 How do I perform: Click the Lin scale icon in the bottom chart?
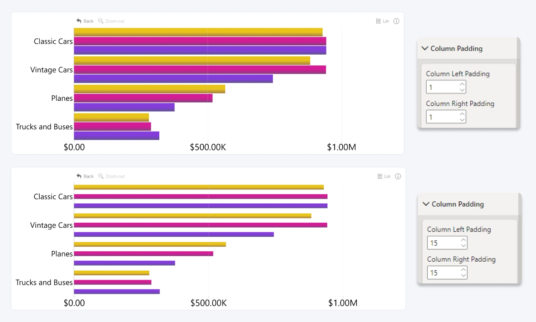(380, 176)
